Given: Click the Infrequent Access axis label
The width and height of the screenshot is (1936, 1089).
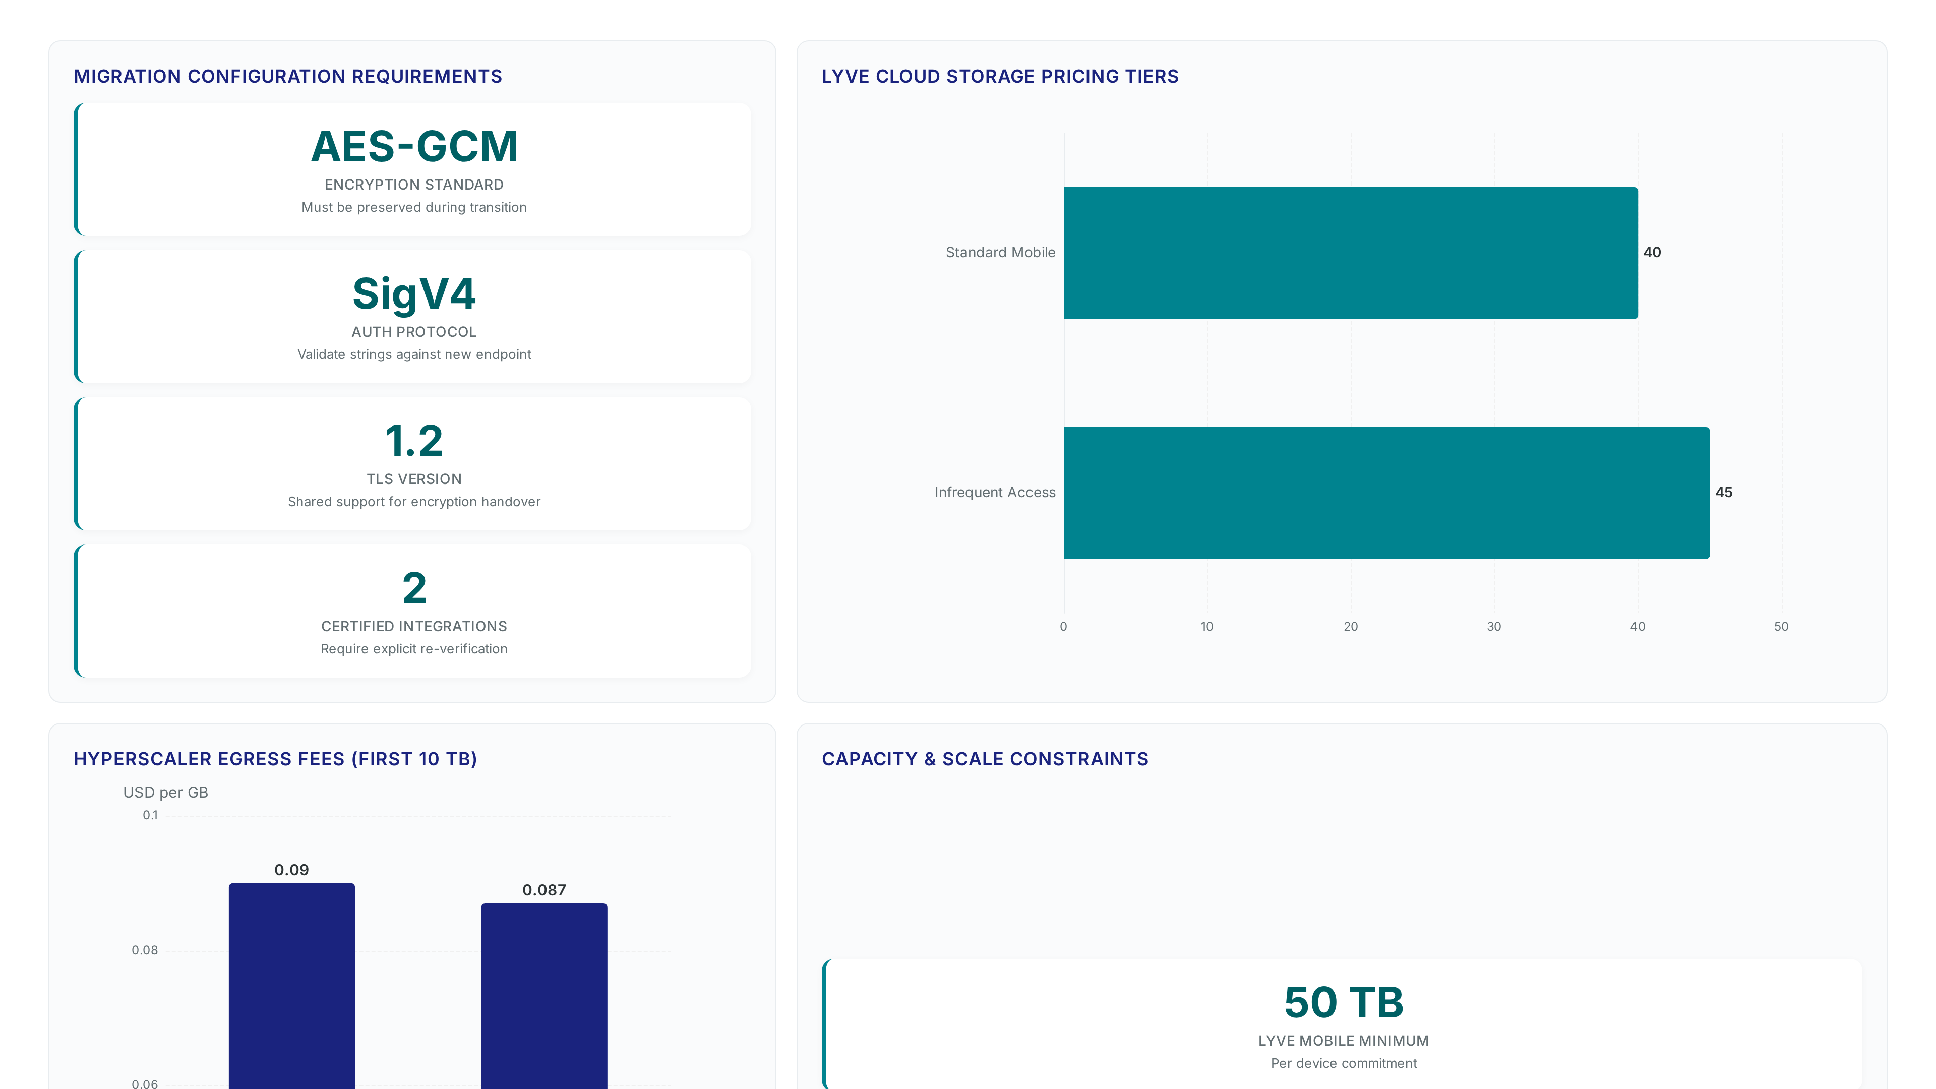Looking at the screenshot, I should (x=995, y=492).
